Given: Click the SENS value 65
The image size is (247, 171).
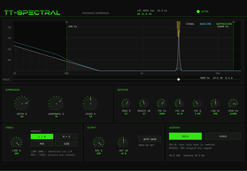Looking at the screenshot, I should 126,114.
